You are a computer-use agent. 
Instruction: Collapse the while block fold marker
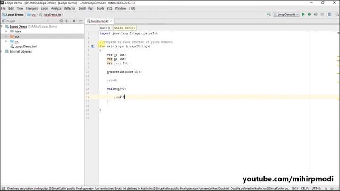(x=99, y=93)
